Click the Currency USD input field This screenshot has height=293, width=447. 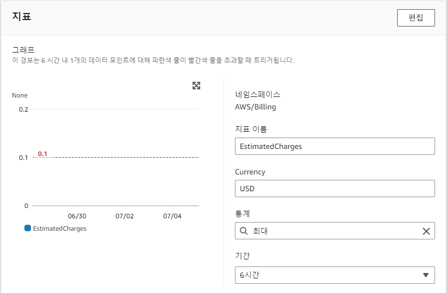tap(335, 188)
